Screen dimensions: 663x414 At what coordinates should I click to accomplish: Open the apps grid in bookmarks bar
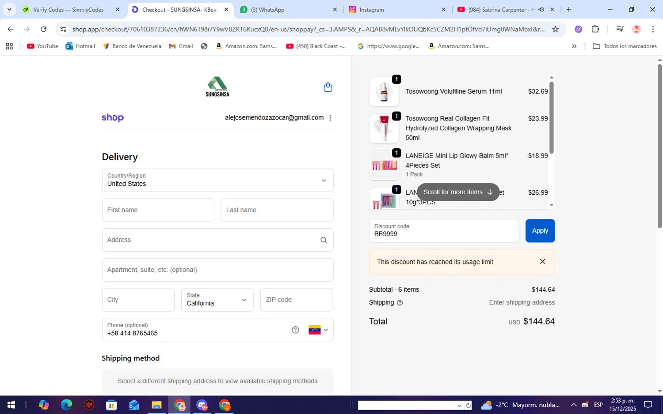coord(9,46)
